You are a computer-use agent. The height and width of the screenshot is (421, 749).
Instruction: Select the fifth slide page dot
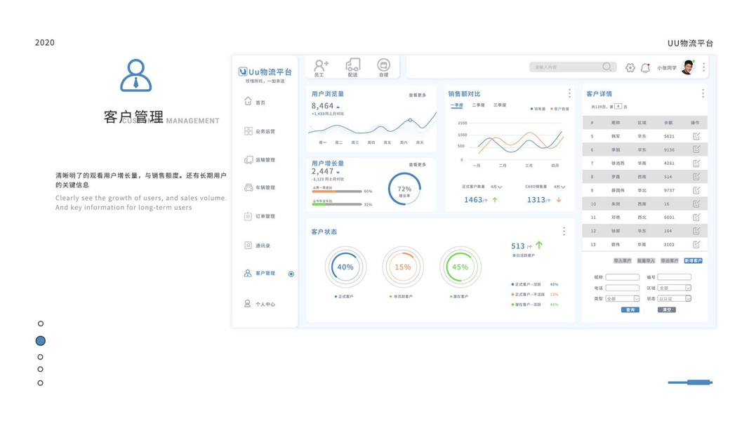pyautogui.click(x=41, y=383)
